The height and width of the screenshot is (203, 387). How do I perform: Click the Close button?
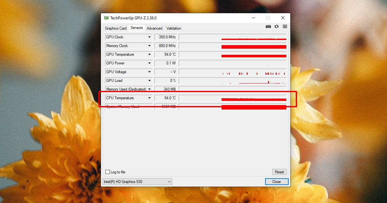(276, 182)
